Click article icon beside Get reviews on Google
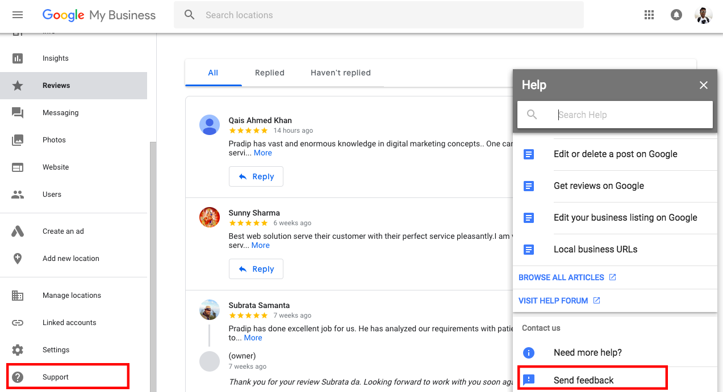The height and width of the screenshot is (392, 723). click(529, 186)
